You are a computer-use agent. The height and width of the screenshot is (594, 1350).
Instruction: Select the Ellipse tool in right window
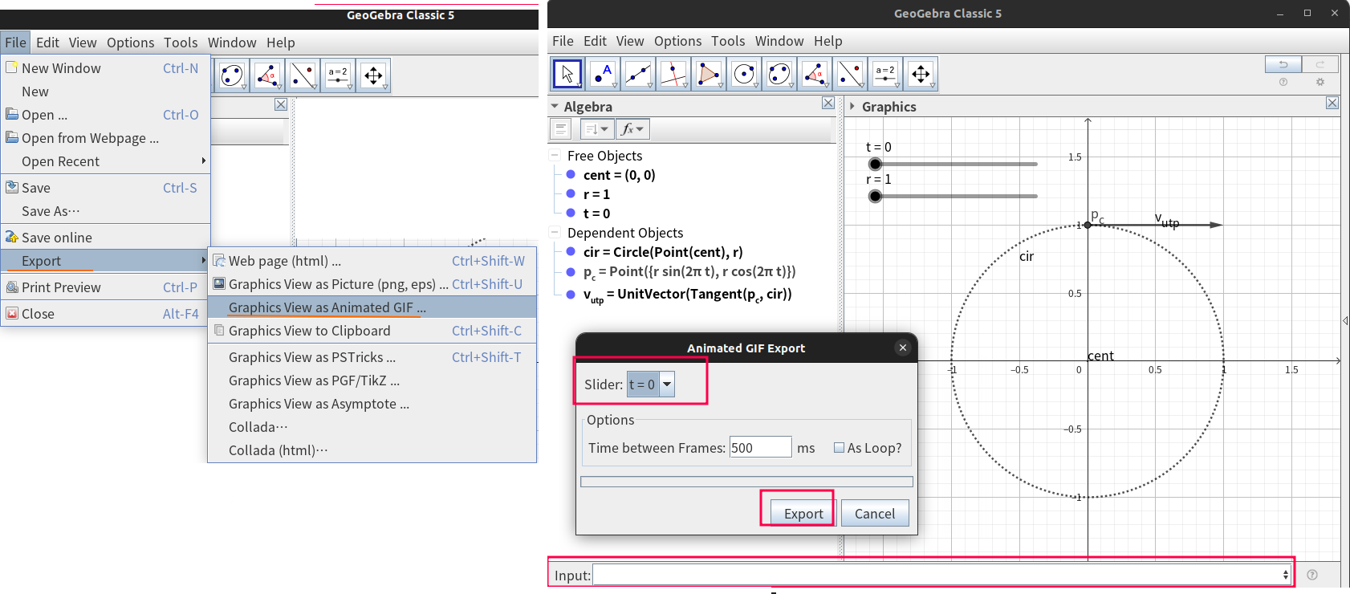779,74
